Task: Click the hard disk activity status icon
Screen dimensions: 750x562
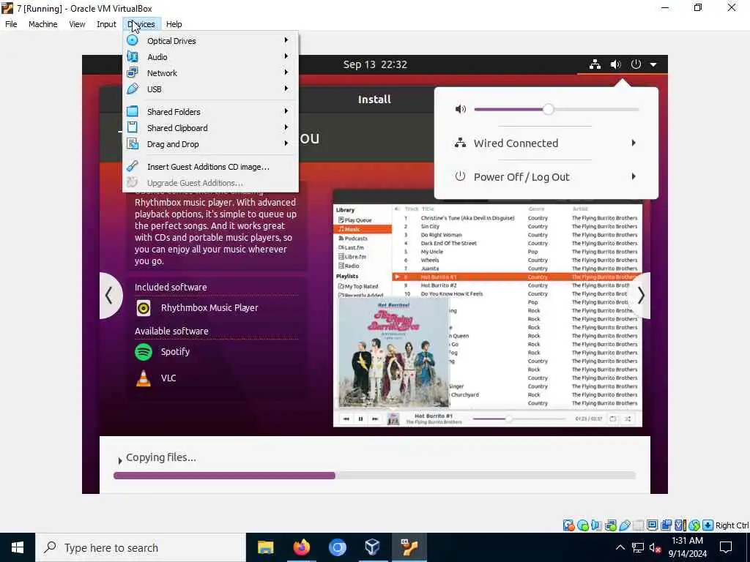Action: [x=568, y=525]
